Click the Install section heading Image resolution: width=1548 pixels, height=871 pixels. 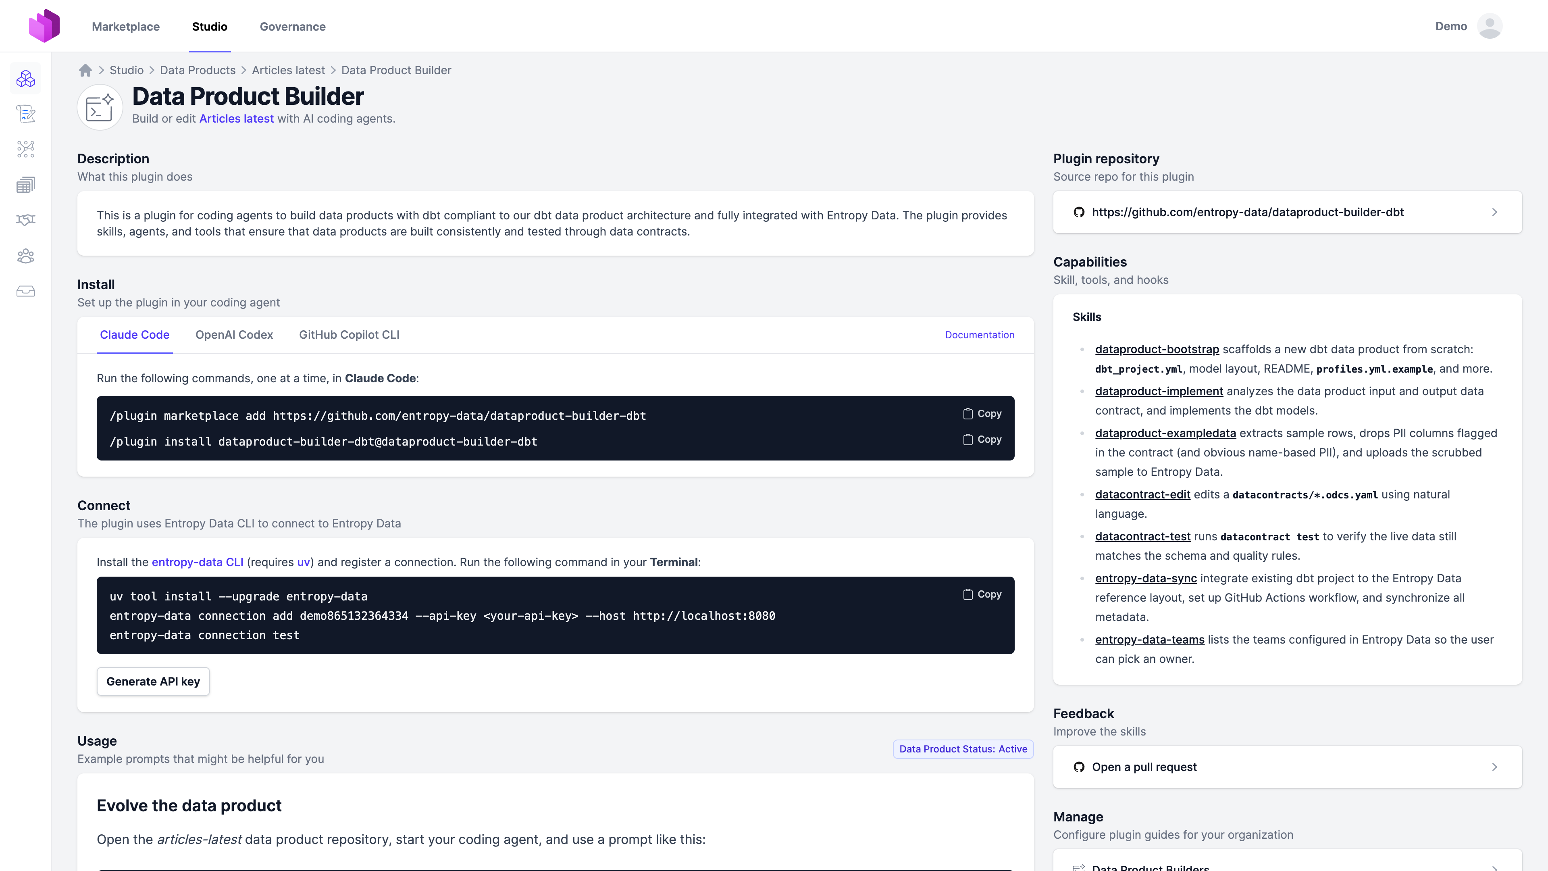[96, 285]
